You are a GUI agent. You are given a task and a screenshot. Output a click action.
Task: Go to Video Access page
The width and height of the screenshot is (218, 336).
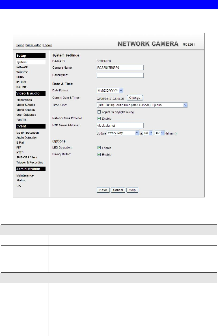[x=25, y=110]
